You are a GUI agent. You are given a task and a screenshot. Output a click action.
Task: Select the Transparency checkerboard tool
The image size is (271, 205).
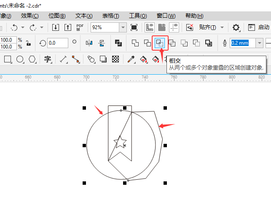pos(115,59)
